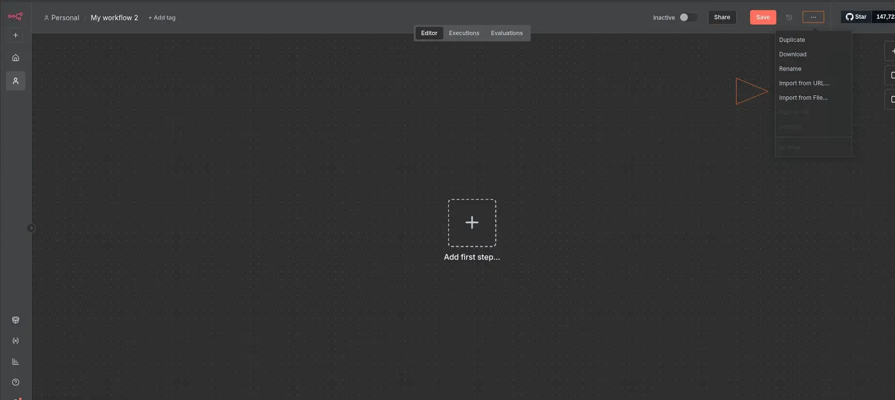This screenshot has width=895, height=400.
Task: Click the Share button
Action: click(722, 17)
